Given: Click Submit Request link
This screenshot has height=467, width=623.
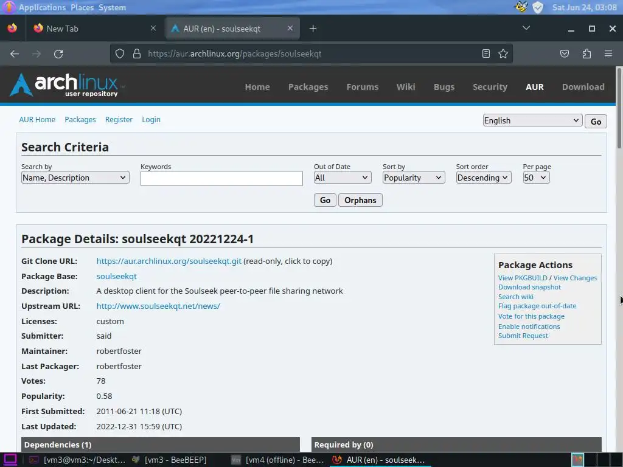Looking at the screenshot, I should 523,336.
